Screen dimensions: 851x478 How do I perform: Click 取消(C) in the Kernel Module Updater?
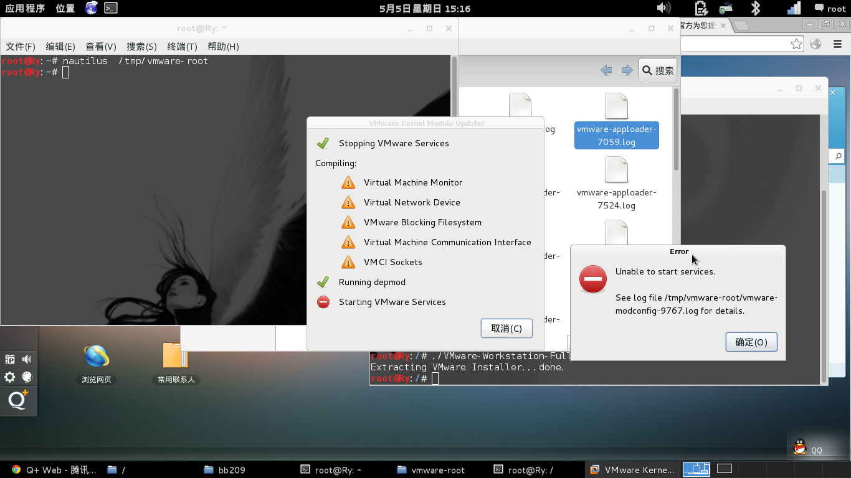[506, 328]
